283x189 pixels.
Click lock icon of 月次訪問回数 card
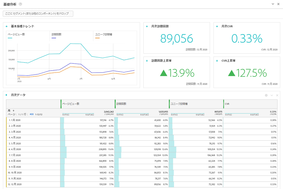[147, 26]
